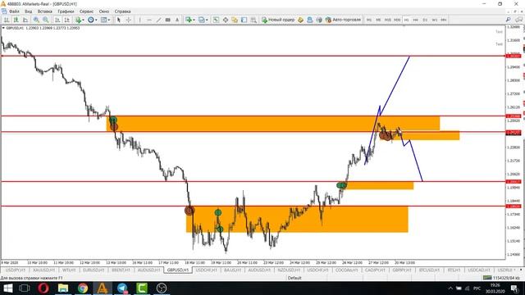Select the arrow cursor tool
Screen dimensions: 525x295
118,20
